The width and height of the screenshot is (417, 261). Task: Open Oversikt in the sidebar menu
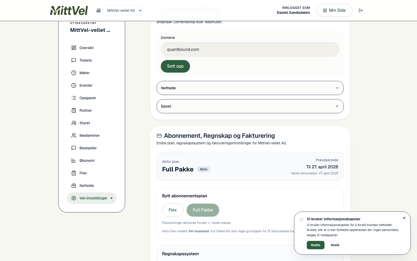(92, 48)
